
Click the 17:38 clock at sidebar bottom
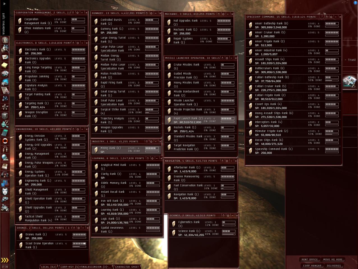pyautogui.click(x=5, y=267)
